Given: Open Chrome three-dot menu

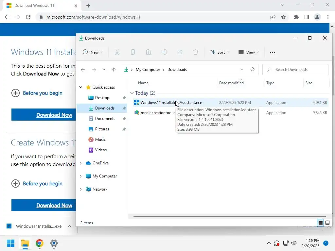Looking at the screenshot, I should click(x=328, y=17).
